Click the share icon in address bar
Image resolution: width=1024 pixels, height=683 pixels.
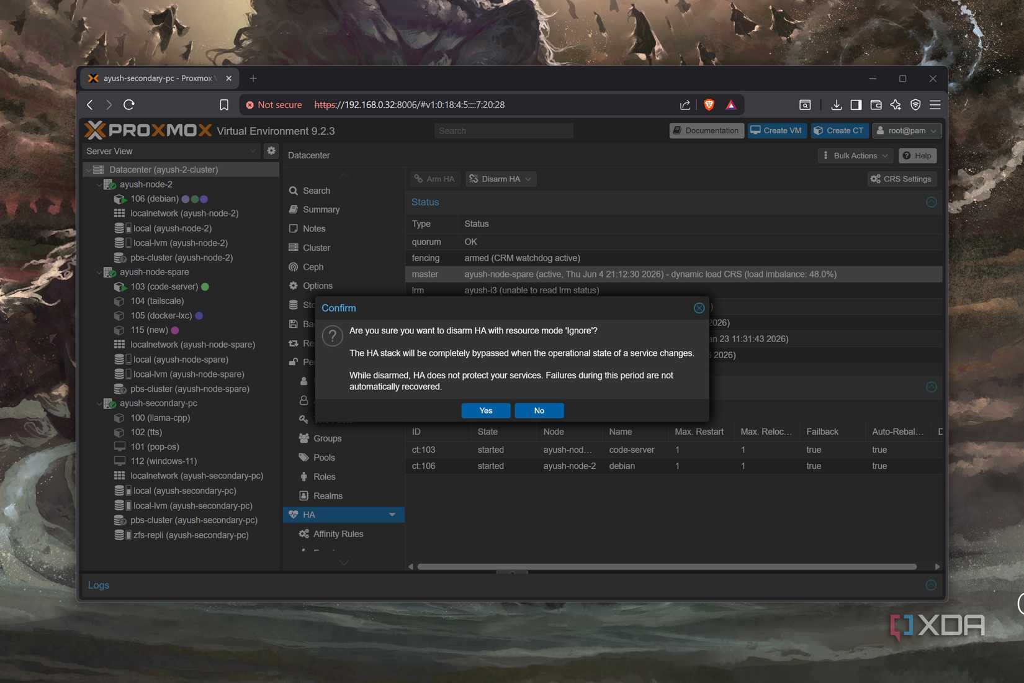pyautogui.click(x=685, y=105)
